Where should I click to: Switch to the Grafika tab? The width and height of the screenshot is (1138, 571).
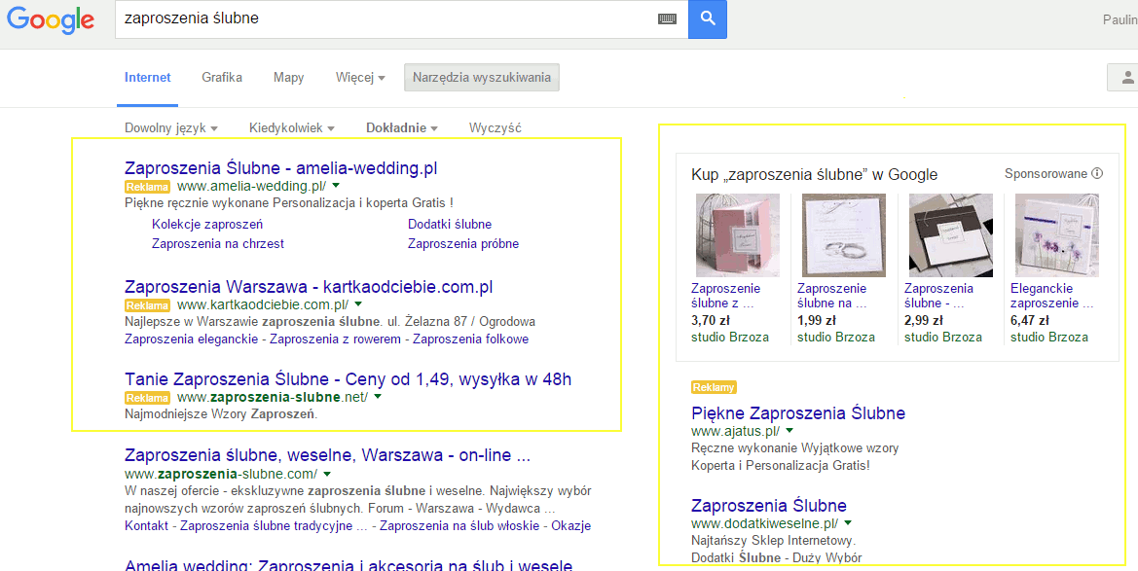tap(222, 78)
